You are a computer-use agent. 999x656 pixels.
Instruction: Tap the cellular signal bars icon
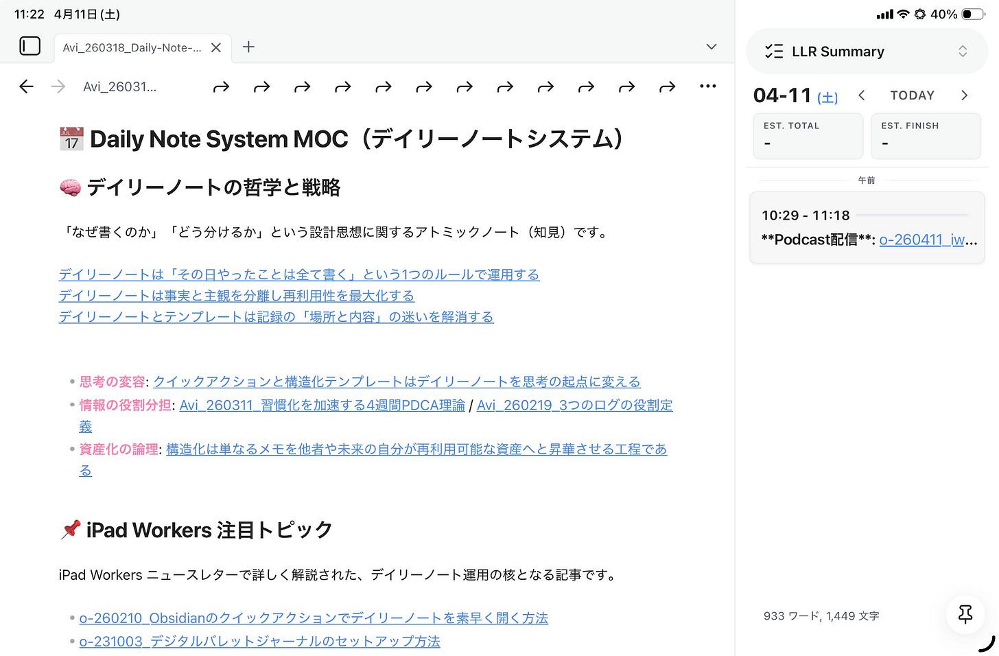click(885, 14)
